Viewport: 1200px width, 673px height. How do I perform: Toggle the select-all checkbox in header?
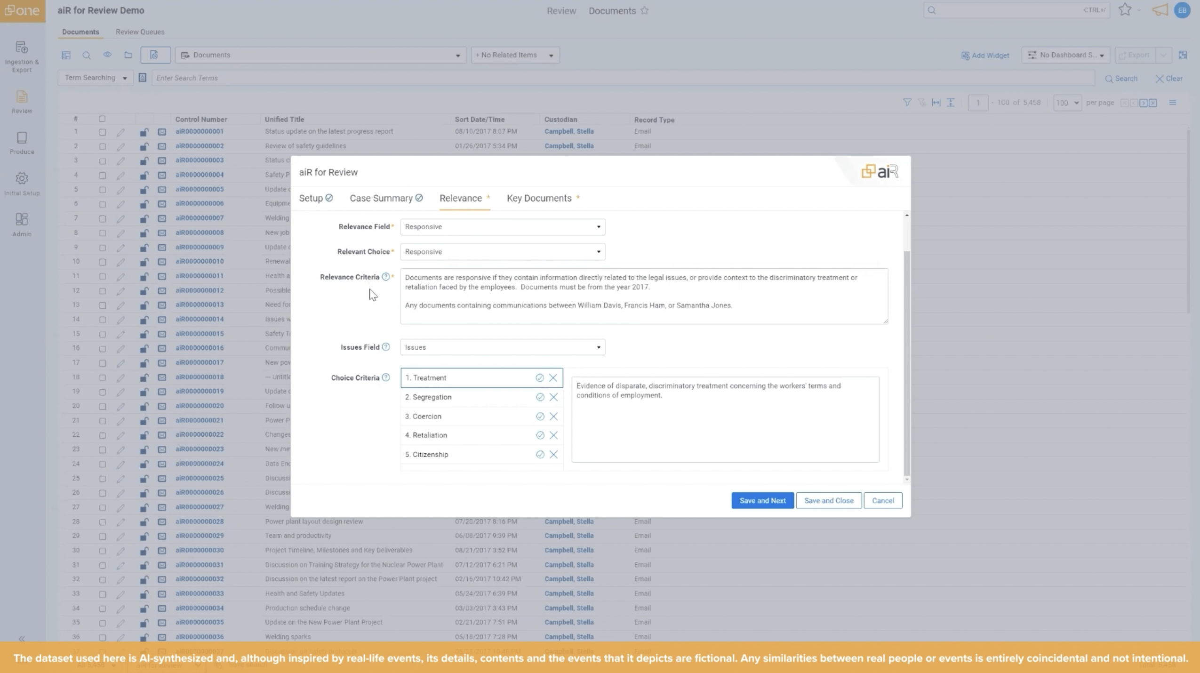102,119
